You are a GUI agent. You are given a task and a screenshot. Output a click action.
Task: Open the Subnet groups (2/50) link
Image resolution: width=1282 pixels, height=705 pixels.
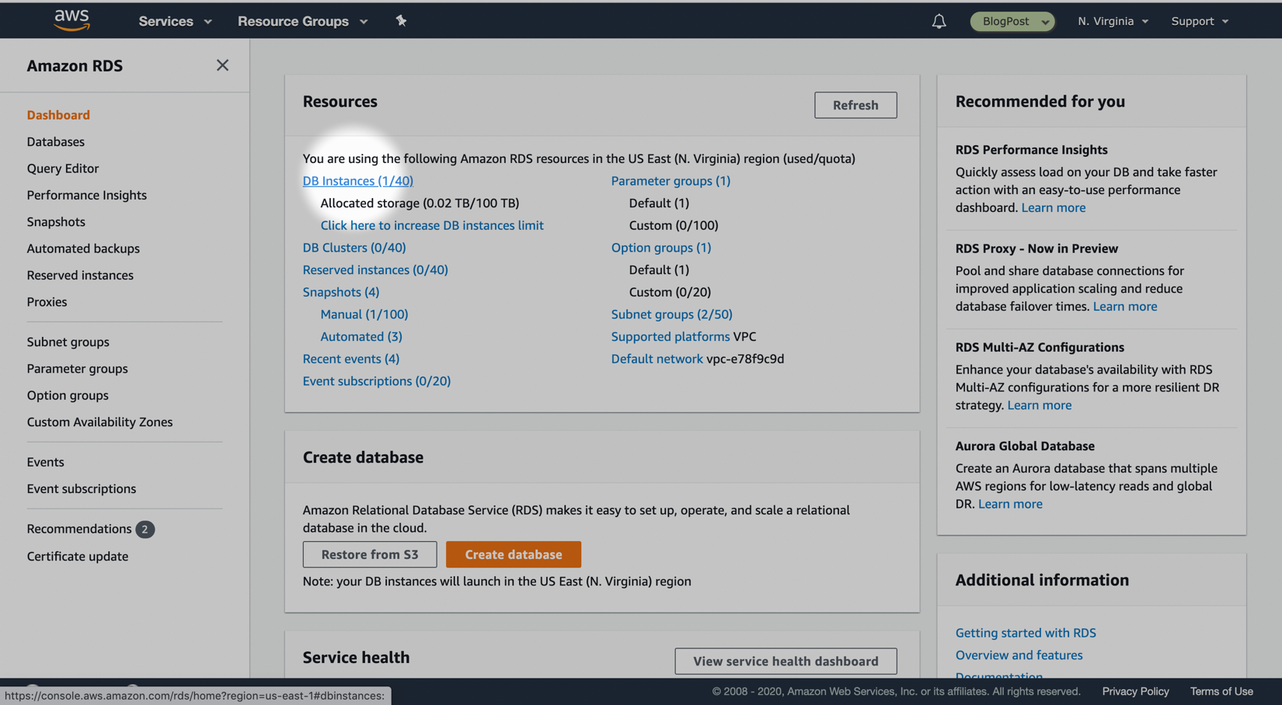(672, 314)
